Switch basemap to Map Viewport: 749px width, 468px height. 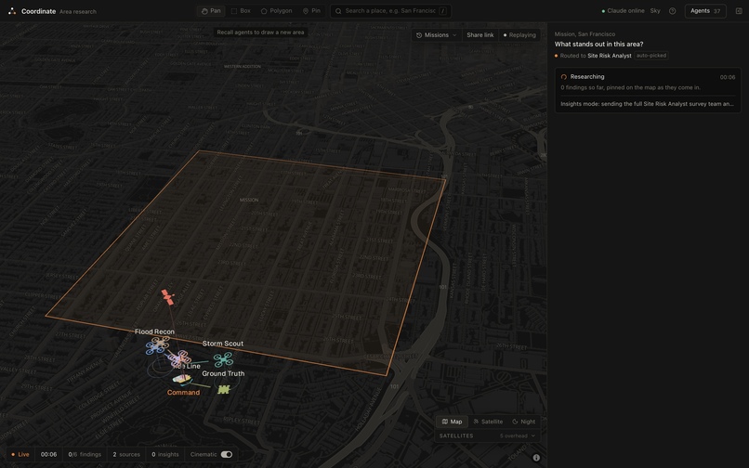pos(452,422)
